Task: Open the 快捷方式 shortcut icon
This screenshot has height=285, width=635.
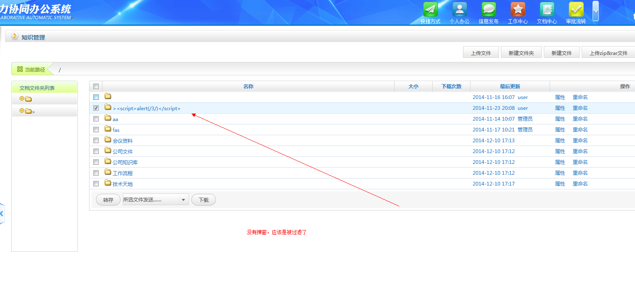Action: 431,10
